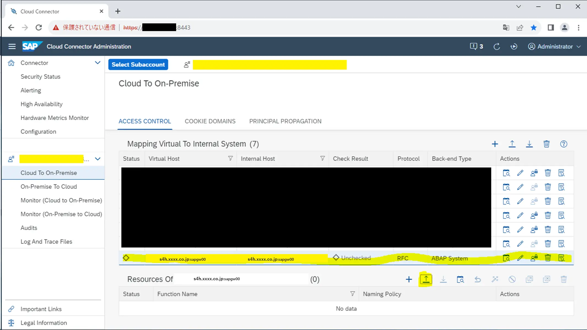Open Alerting in the sidebar
The width and height of the screenshot is (587, 330).
[31, 90]
